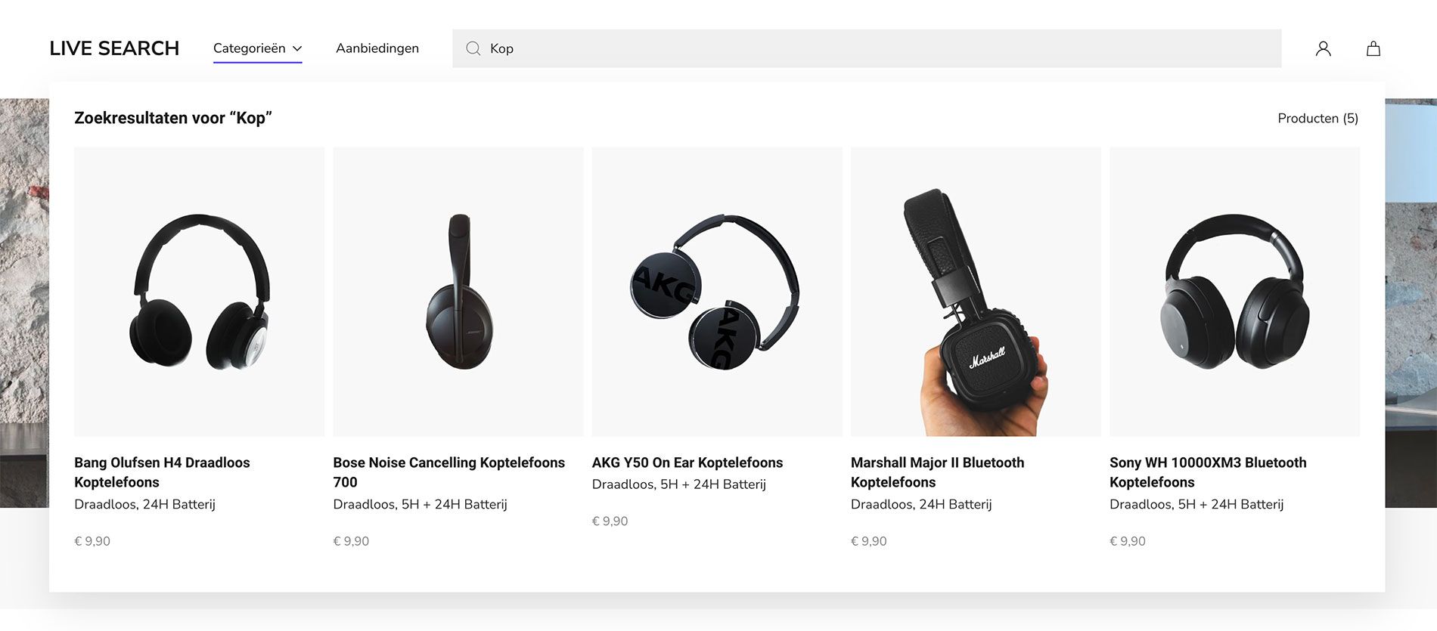Select AKG Y50 On Ear Koptelefoons title

point(687,462)
